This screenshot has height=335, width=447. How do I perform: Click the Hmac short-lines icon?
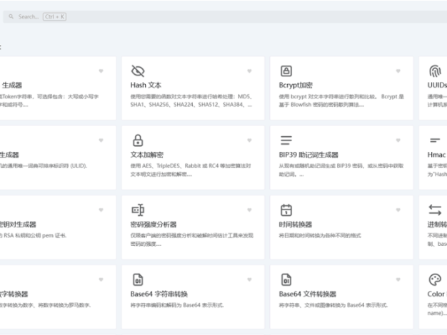point(435,140)
